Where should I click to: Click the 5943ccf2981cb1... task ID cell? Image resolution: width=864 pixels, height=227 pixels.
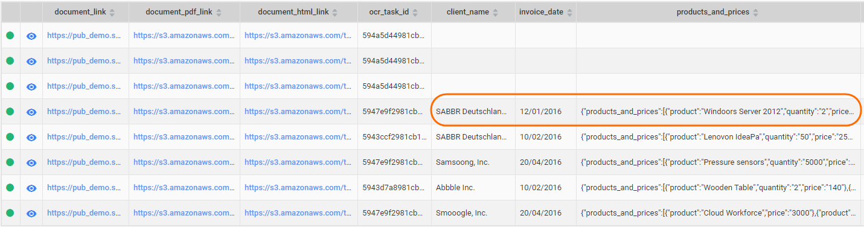394,137
